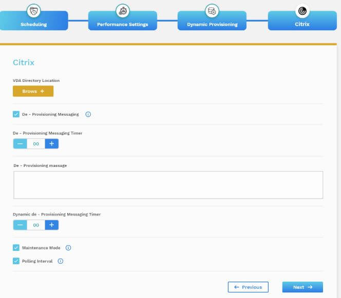Click the De-Provisioning Messaging Timer value field

tap(36, 143)
